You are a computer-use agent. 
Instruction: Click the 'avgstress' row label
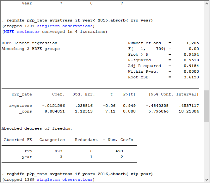(x=21, y=106)
